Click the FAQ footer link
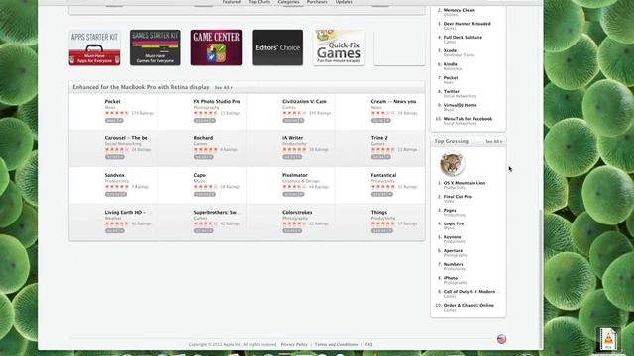The height and width of the screenshot is (356, 634). click(x=369, y=345)
